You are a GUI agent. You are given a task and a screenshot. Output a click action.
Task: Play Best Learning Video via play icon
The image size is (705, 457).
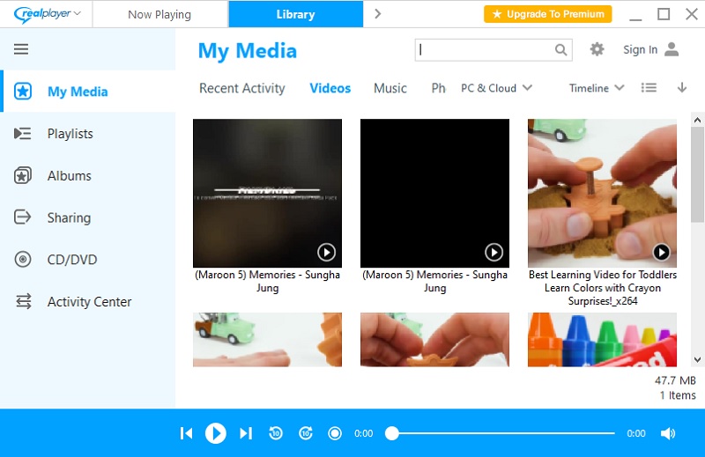[x=662, y=252]
